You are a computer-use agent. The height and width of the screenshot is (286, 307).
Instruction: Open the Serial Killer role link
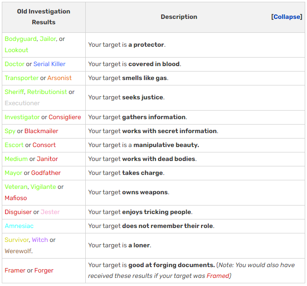49,64
